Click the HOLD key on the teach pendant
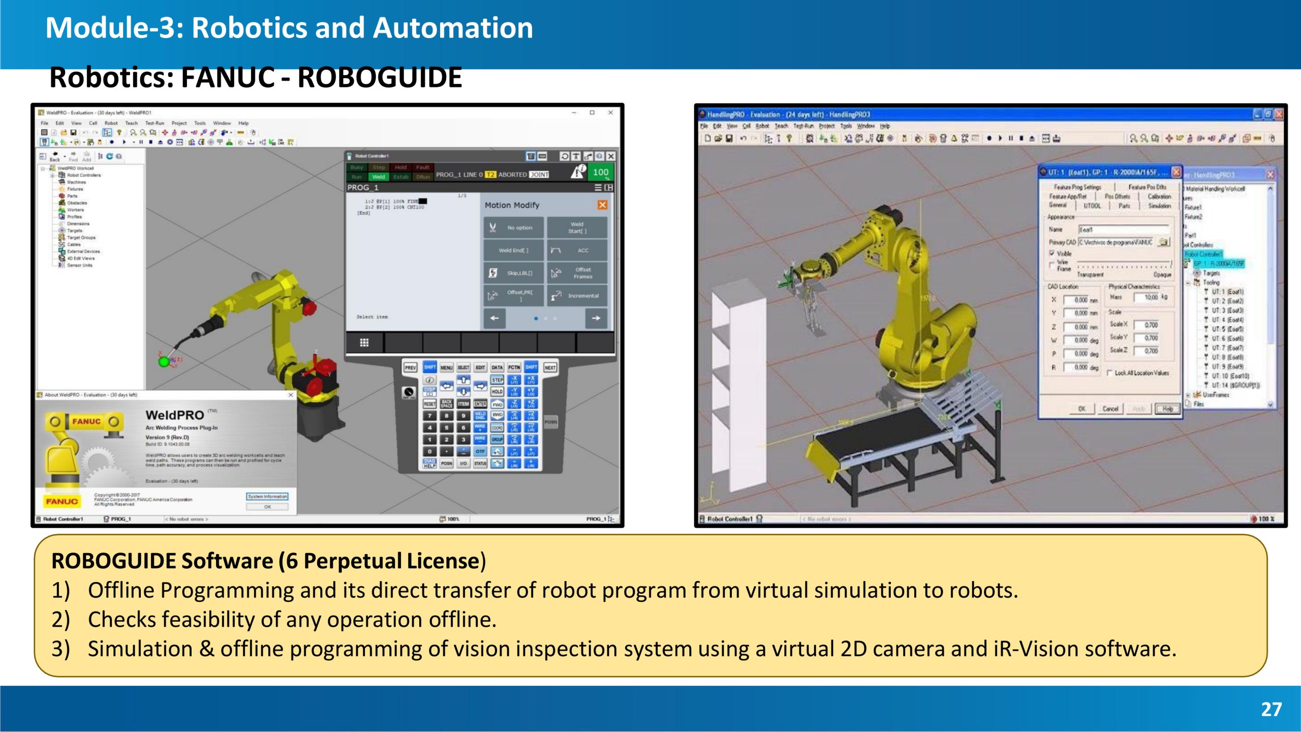Image resolution: width=1301 pixels, height=732 pixels. click(x=497, y=391)
